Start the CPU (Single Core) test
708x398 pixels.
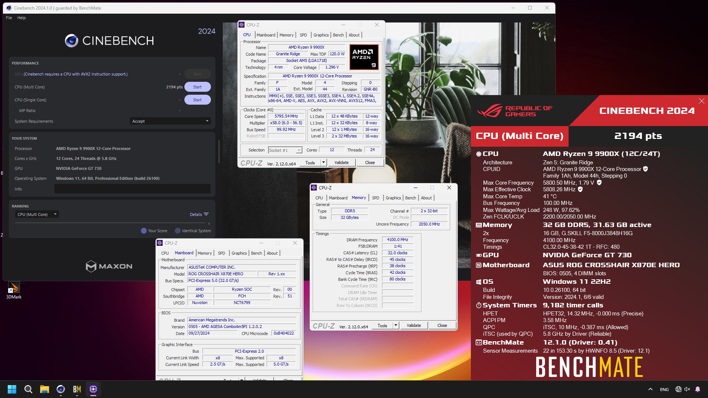click(197, 100)
